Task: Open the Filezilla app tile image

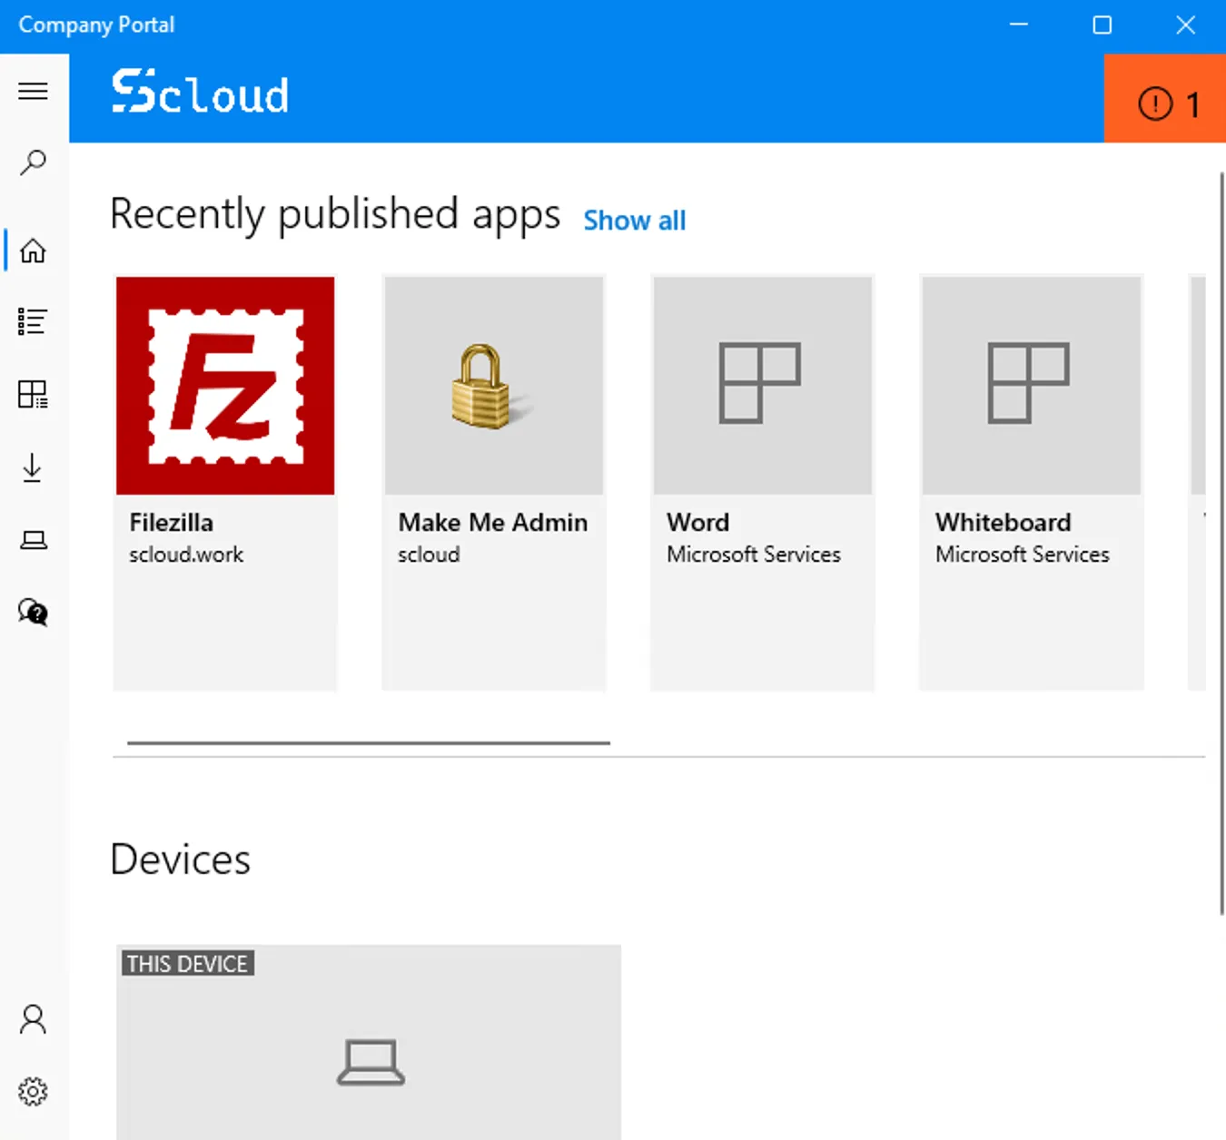Action: pyautogui.click(x=225, y=386)
